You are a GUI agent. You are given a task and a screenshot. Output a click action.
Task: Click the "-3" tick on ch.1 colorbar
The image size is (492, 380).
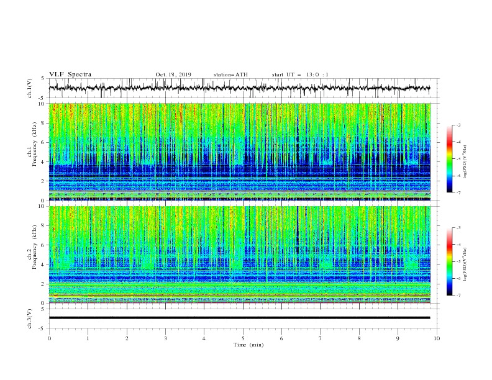pos(458,125)
